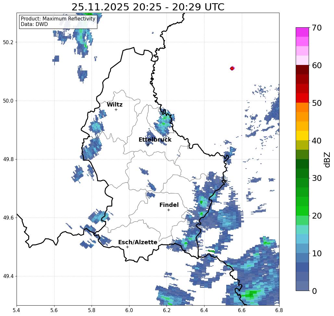Click the latitude tick label 50.2
The width and height of the screenshot is (334, 316).
[x=8, y=42]
